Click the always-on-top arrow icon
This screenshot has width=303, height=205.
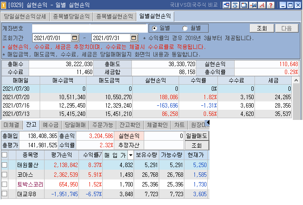click(235, 5)
